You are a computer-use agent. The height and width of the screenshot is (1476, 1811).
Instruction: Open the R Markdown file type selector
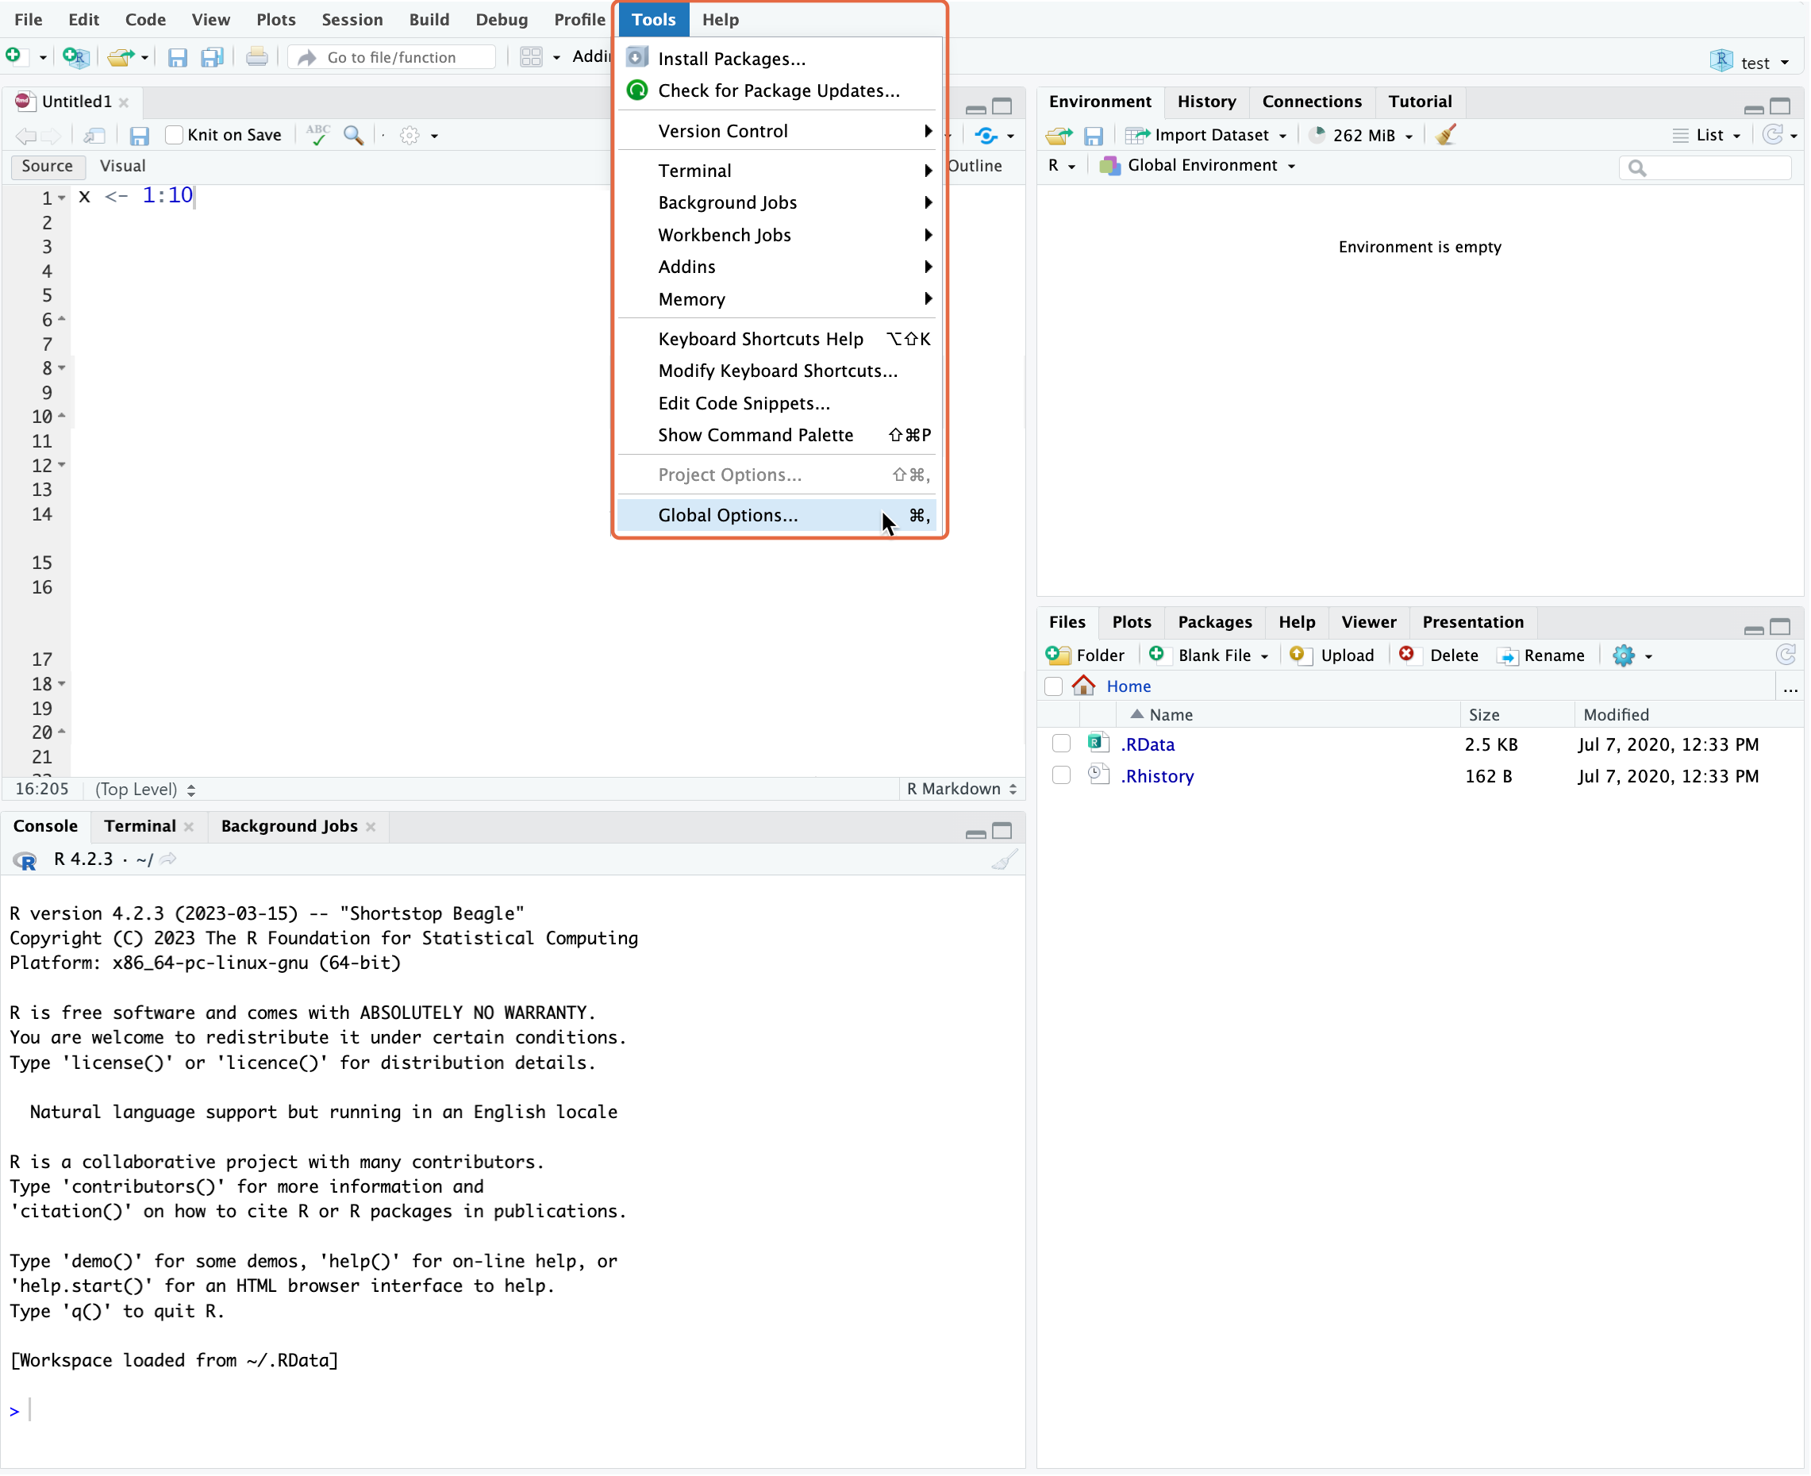961,788
